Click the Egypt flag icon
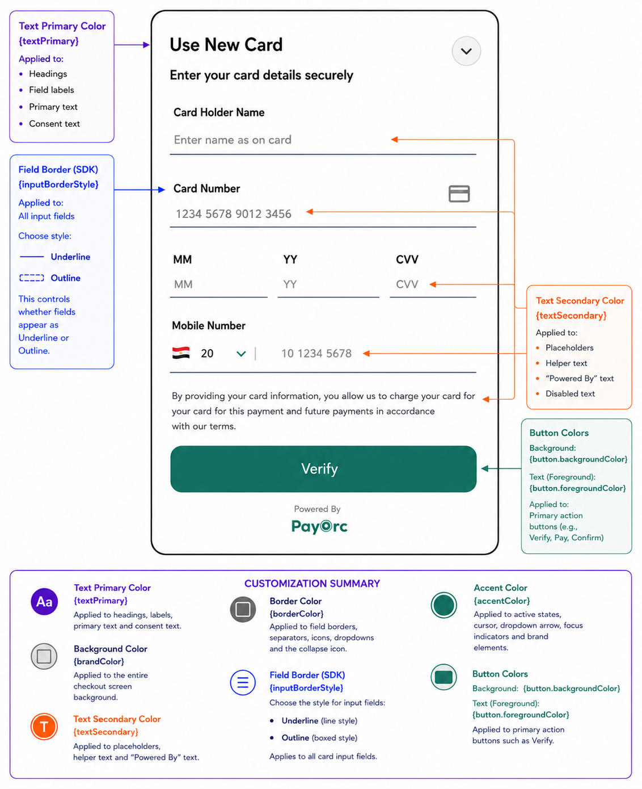The image size is (642, 789). (181, 353)
